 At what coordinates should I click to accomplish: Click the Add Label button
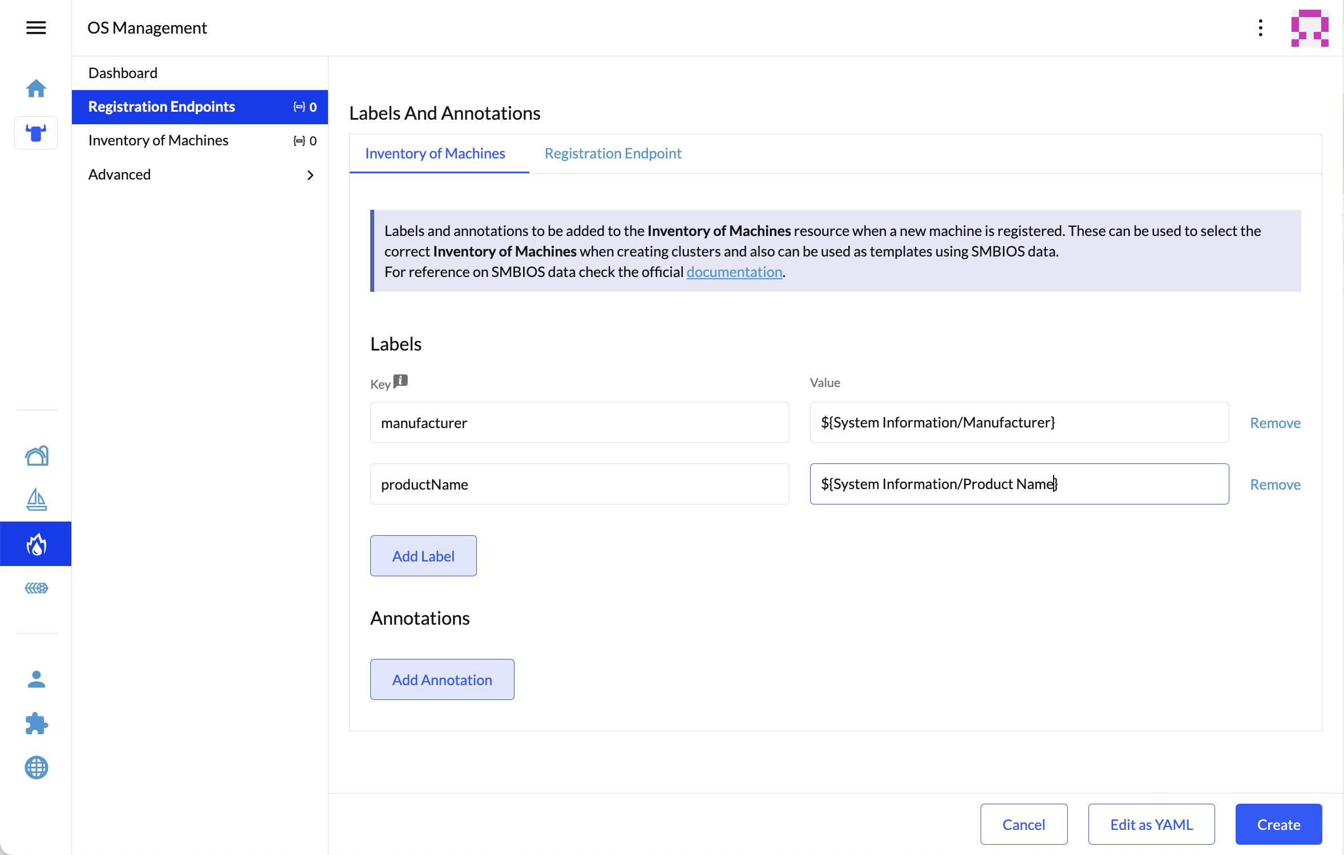pos(423,556)
